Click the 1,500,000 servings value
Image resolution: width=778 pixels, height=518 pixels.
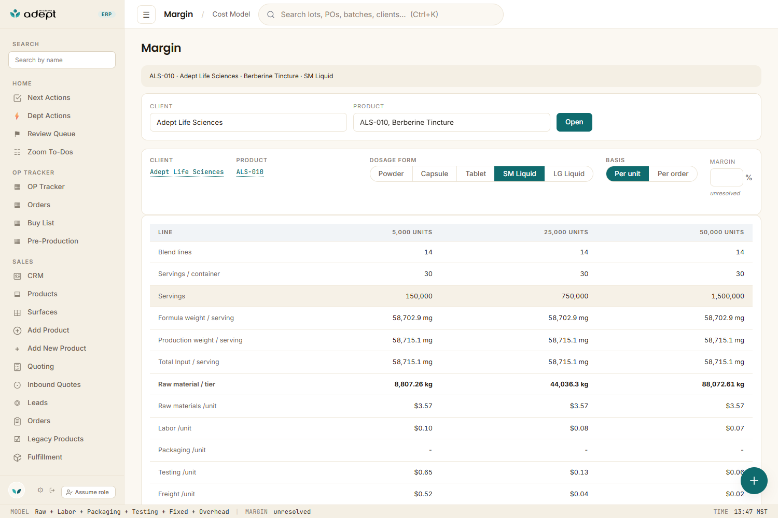(728, 296)
